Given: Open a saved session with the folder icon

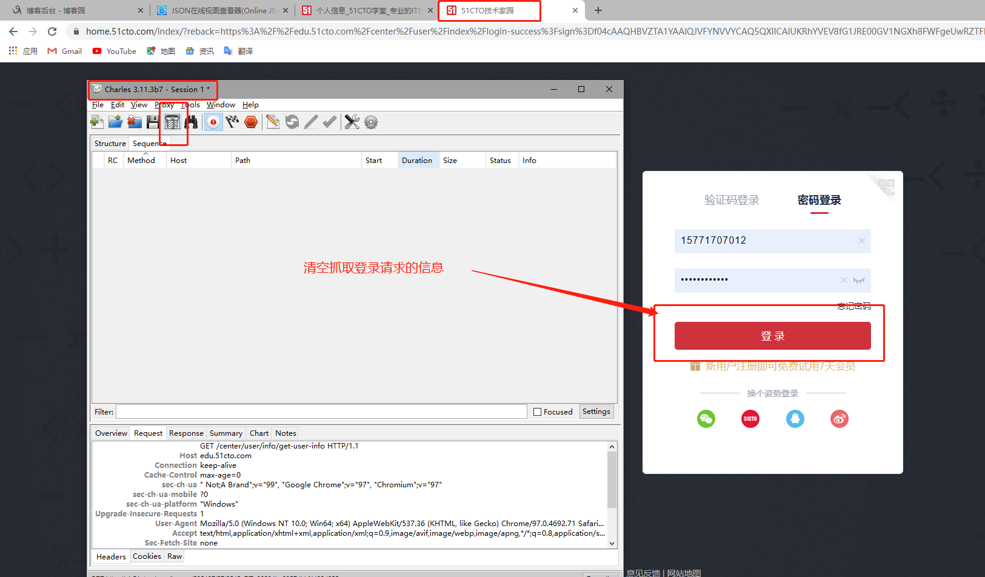Looking at the screenshot, I should [115, 122].
